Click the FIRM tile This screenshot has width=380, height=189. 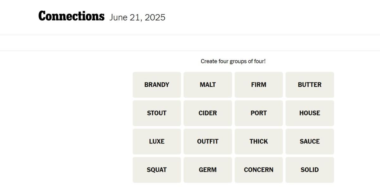click(x=259, y=85)
